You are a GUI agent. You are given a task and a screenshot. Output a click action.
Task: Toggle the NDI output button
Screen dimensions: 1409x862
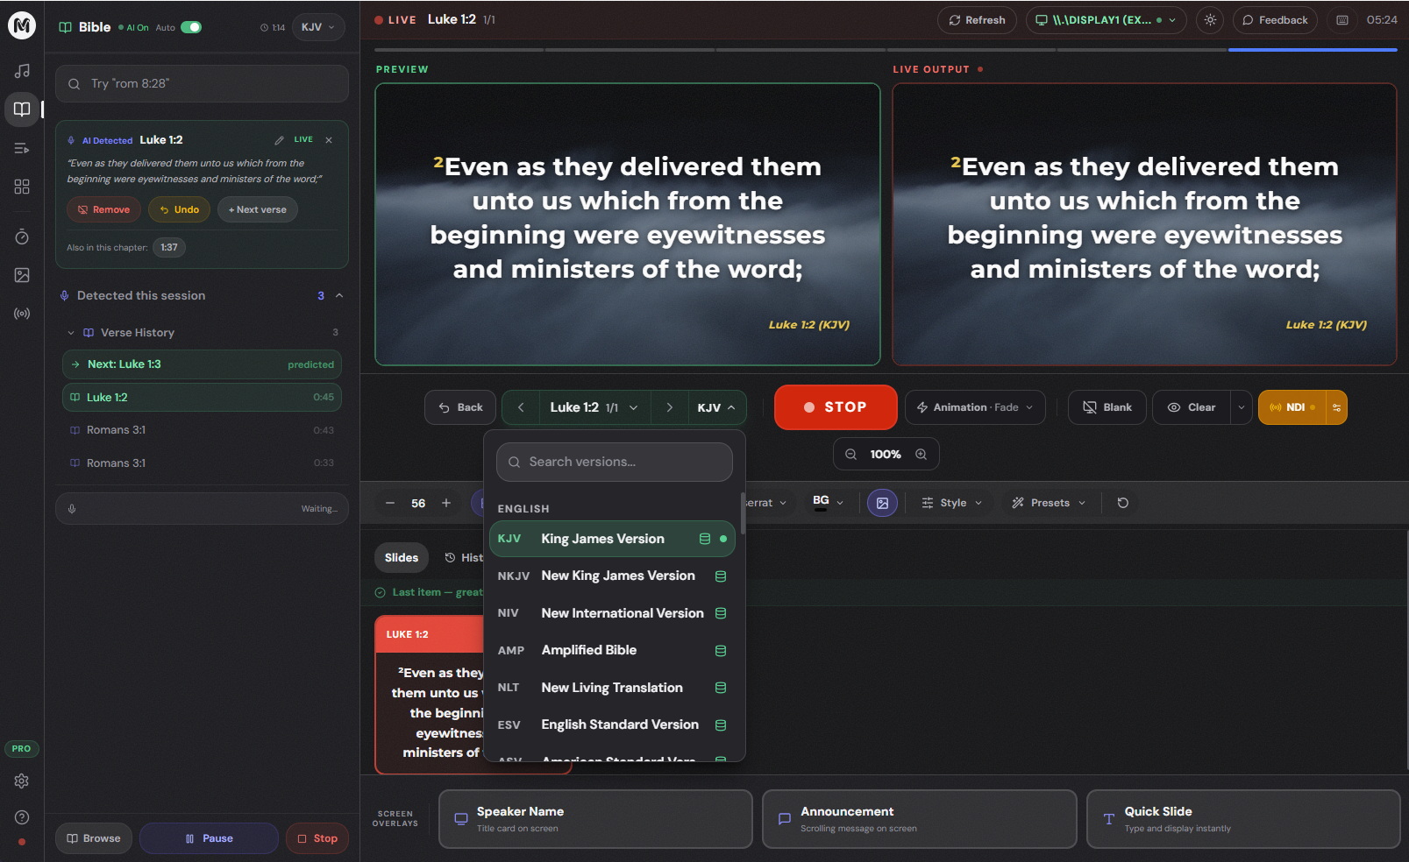point(1292,406)
